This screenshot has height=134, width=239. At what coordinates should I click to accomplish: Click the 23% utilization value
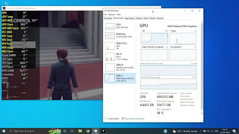pyautogui.click(x=143, y=97)
